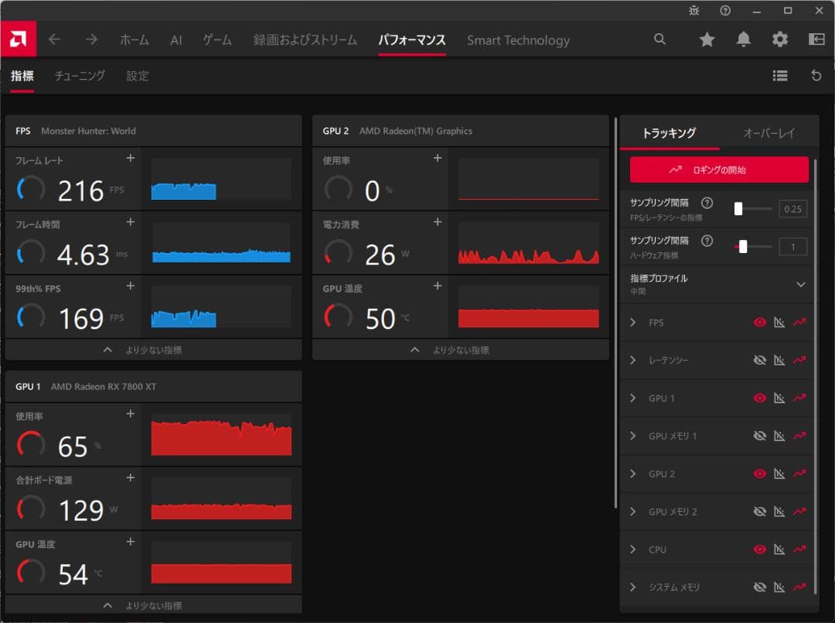Expand the GPU 1 tracking row chevron
This screenshot has height=623, width=835.
[632, 398]
